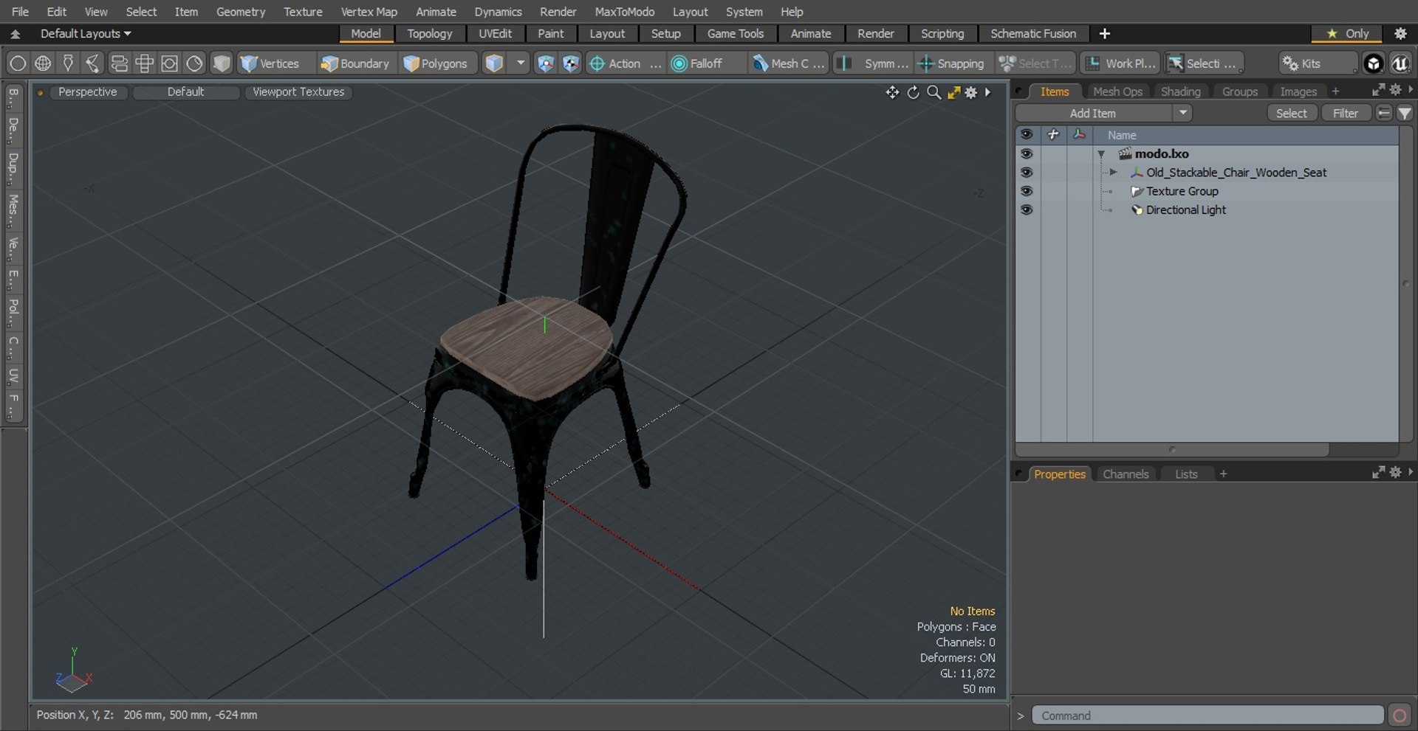Screen dimensions: 1418x731
Task: Hide the Directional Light item
Action: pyautogui.click(x=1026, y=209)
